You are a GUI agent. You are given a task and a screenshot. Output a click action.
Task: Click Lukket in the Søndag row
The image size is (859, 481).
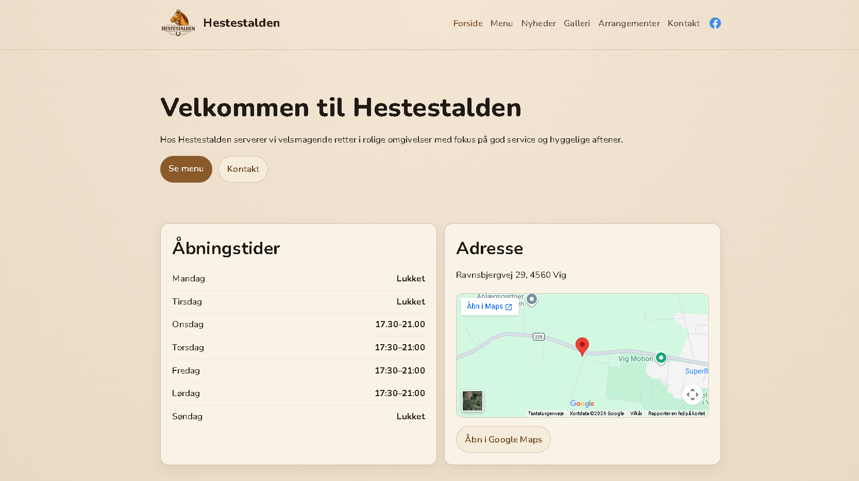tap(411, 416)
